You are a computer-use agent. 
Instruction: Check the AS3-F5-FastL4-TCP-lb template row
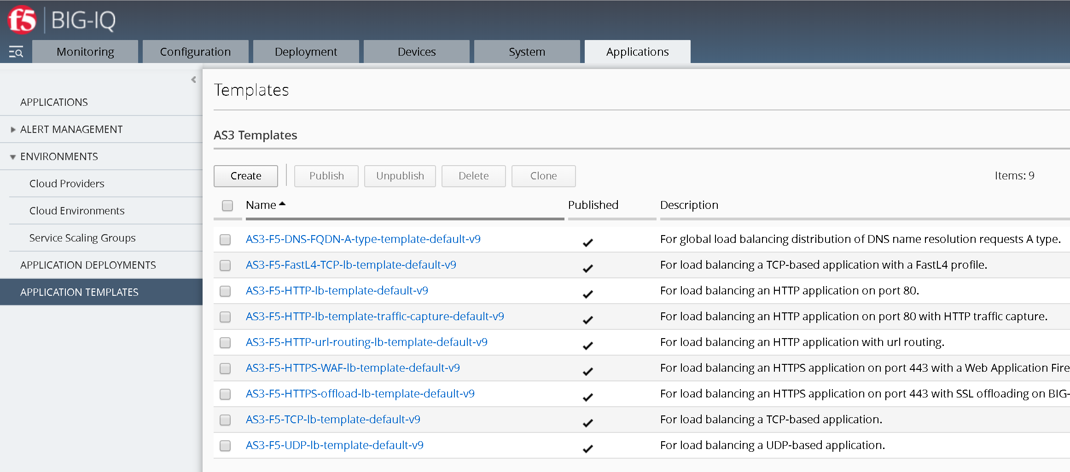225,265
